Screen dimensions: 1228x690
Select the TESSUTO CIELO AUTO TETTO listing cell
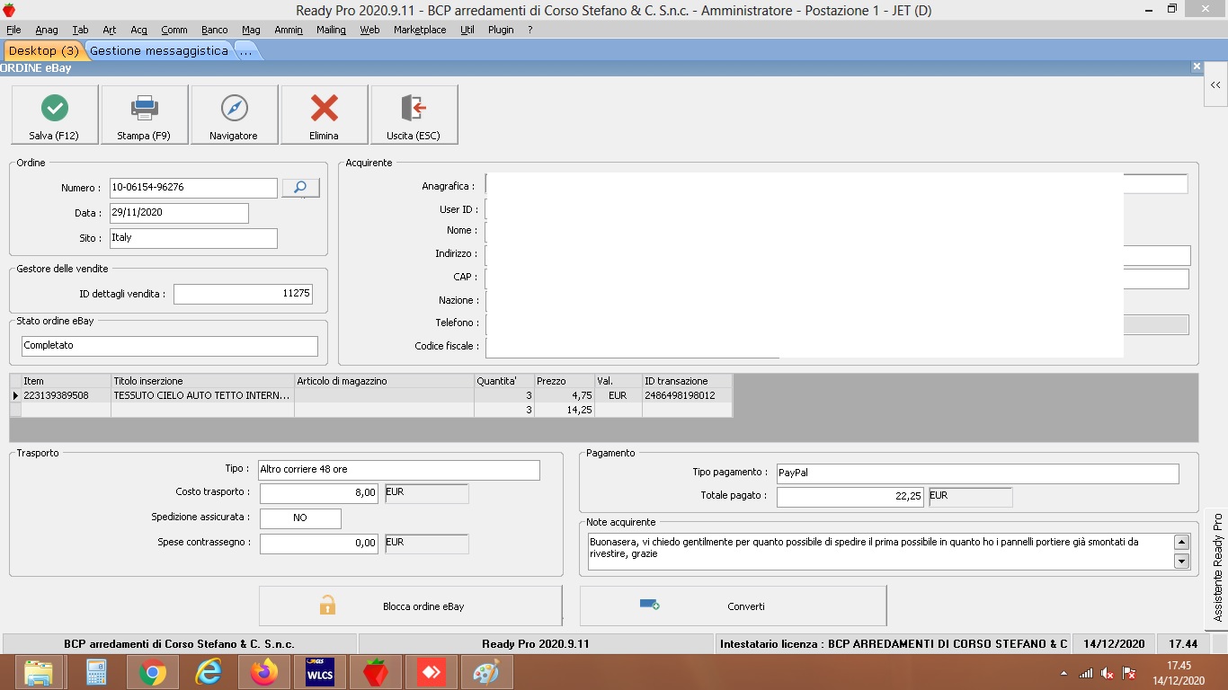202,395
